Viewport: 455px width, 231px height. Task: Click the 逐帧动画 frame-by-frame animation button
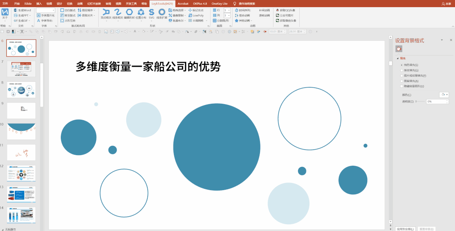tap(264, 15)
